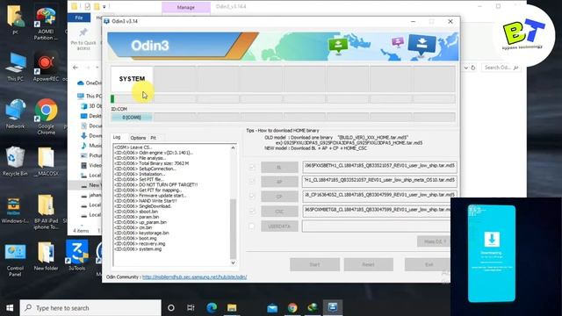Image resolution: width=562 pixels, height=316 pixels.
Task: Open BP All iPad iphone folder
Action: [x=46, y=212]
